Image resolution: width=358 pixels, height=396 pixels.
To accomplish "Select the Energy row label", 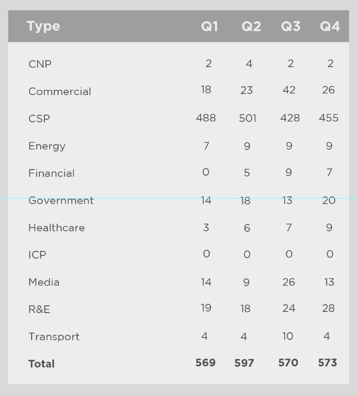I will click(47, 146).
